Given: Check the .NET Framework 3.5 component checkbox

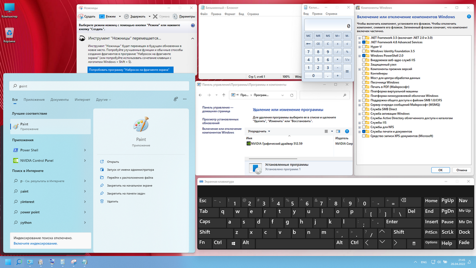Looking at the screenshot, I should (x=364, y=38).
